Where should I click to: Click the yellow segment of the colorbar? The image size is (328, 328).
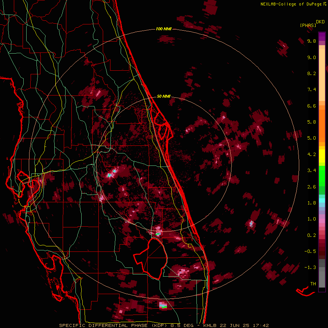click(322, 156)
